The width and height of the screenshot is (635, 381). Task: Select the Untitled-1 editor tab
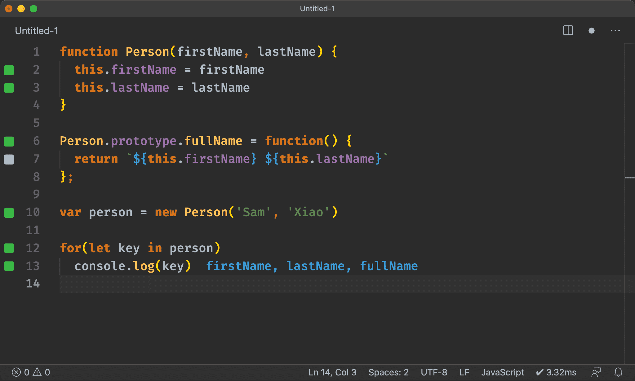pos(37,31)
